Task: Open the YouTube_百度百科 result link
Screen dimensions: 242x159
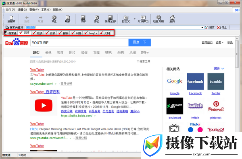Action: click(45, 92)
